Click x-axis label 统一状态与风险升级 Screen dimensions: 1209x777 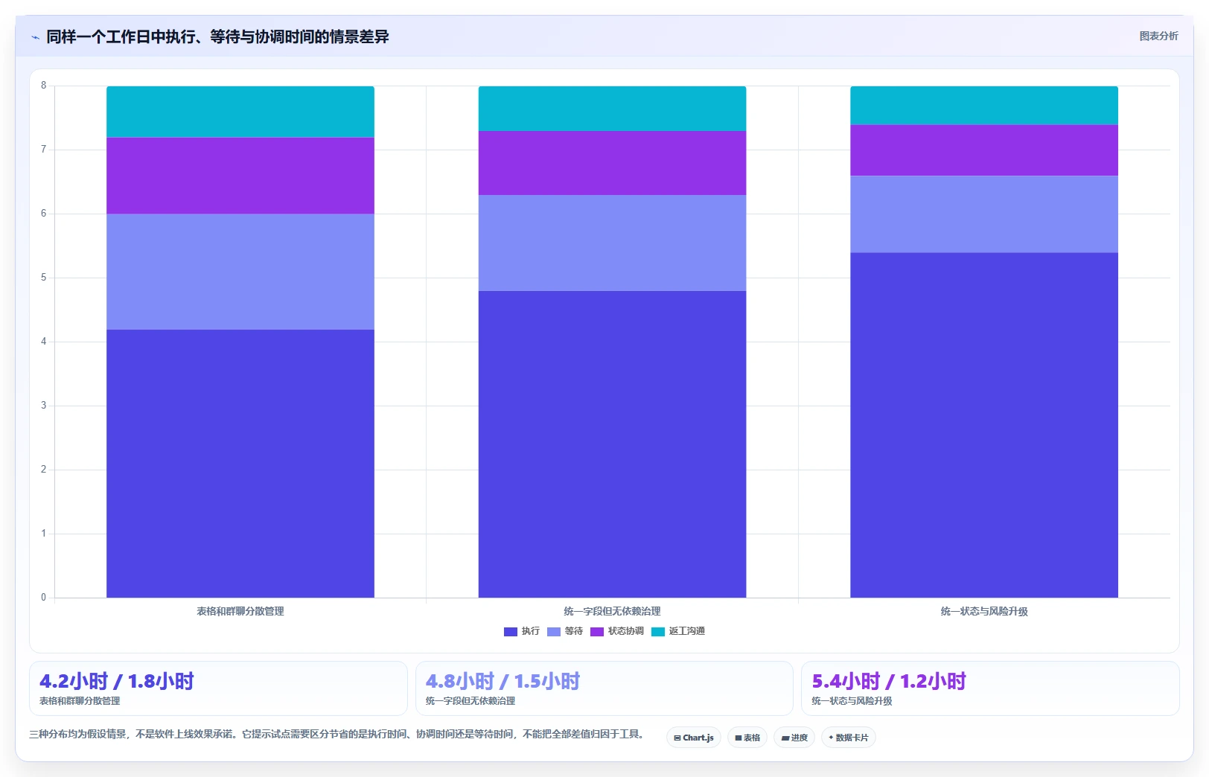pos(984,611)
